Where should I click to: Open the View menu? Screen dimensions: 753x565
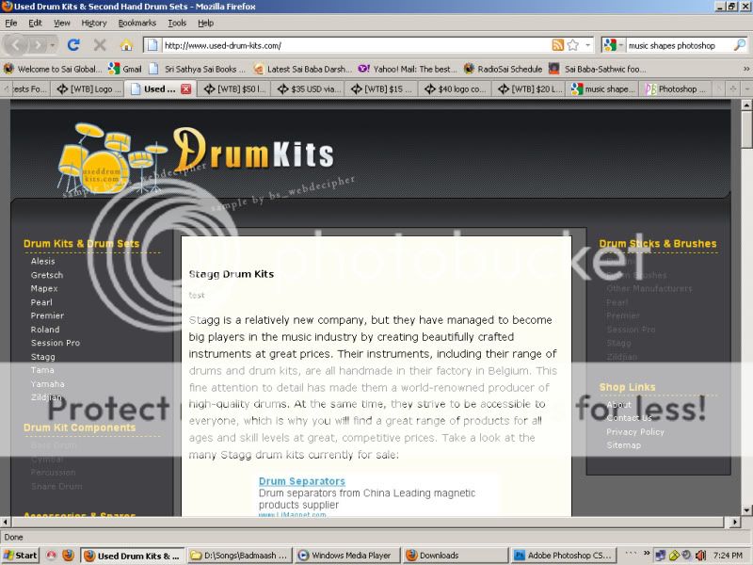[62, 23]
